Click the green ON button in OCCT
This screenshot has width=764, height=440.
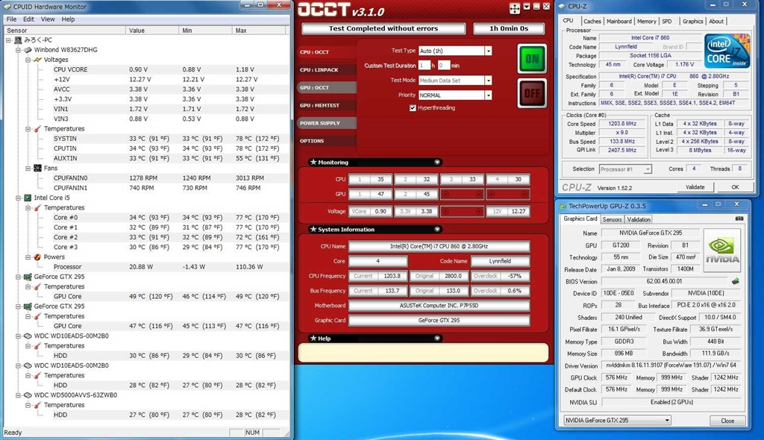coord(531,58)
